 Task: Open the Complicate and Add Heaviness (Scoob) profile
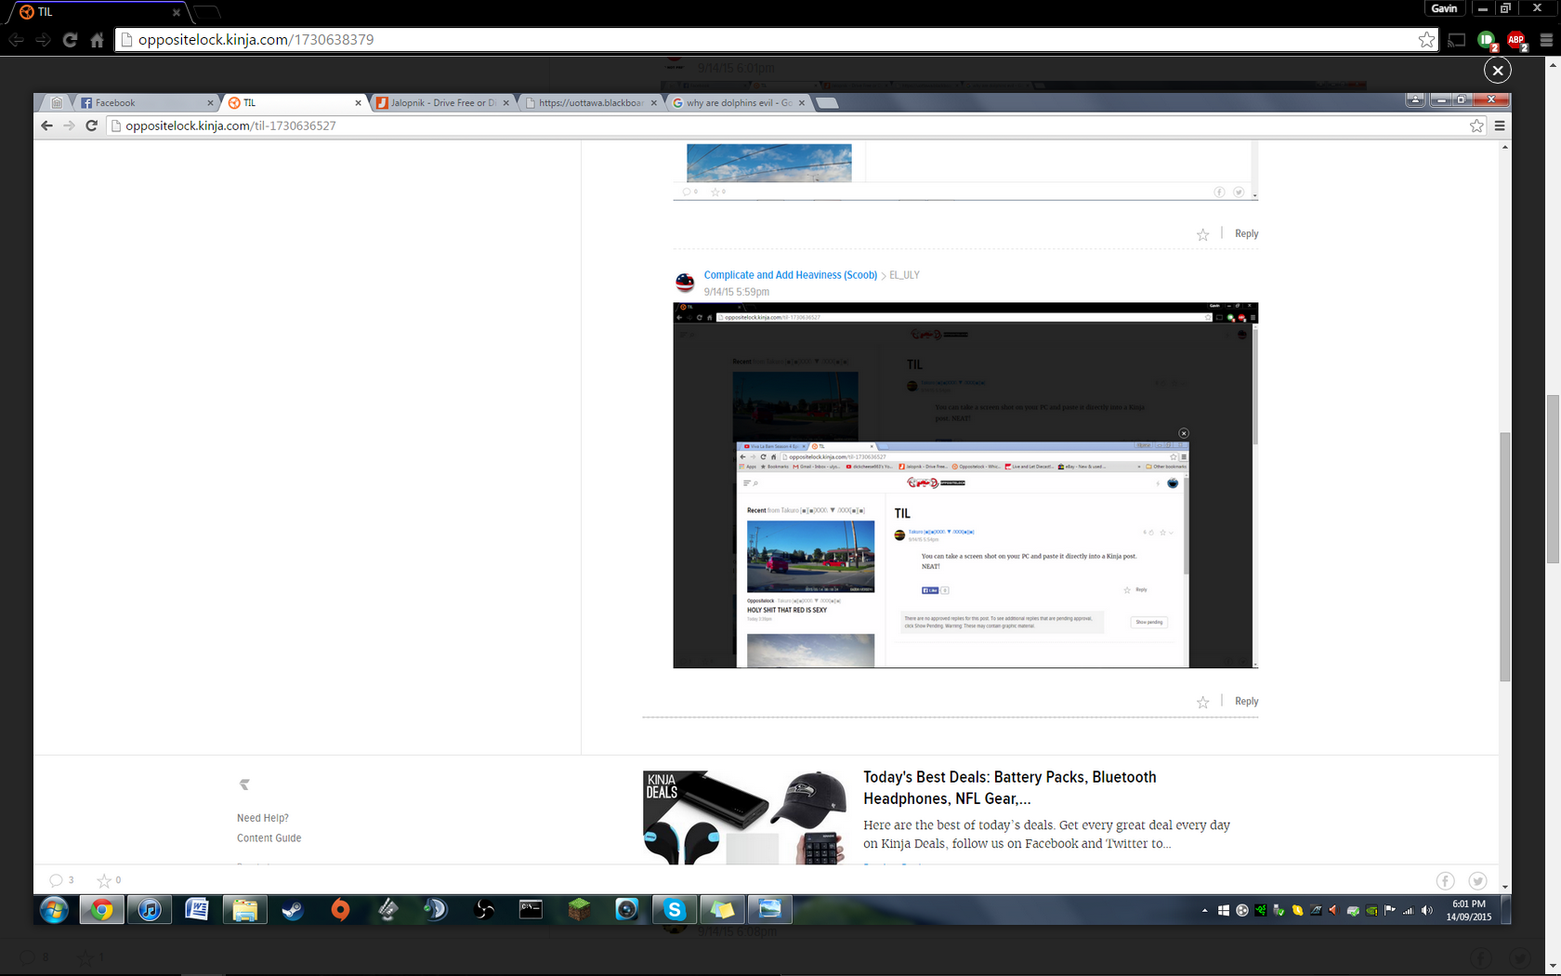coord(790,275)
